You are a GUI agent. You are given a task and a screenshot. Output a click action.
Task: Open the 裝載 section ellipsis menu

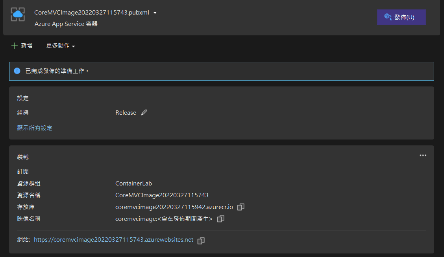pos(423,156)
